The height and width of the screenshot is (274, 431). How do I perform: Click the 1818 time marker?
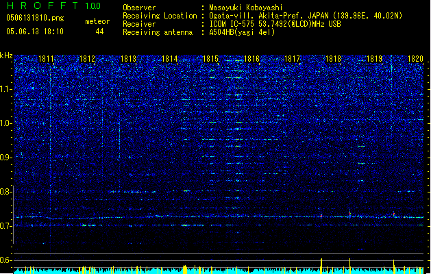coord(334,59)
